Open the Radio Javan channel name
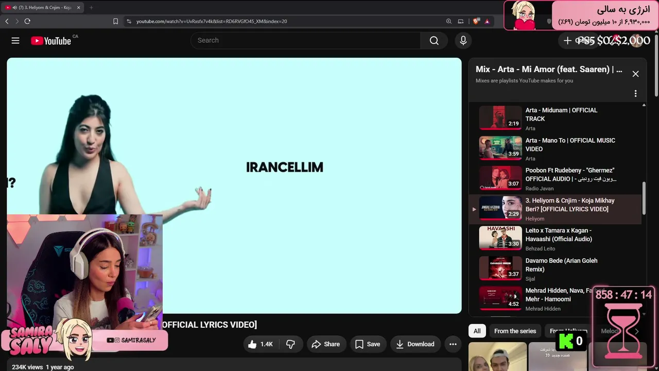This screenshot has width=659, height=371. point(540,189)
